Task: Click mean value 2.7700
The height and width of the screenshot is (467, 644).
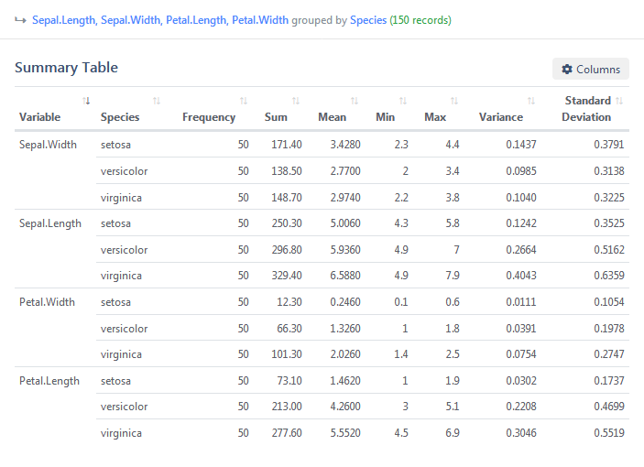Action: point(345,171)
